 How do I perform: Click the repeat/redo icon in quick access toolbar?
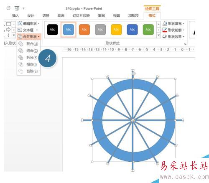8,8
